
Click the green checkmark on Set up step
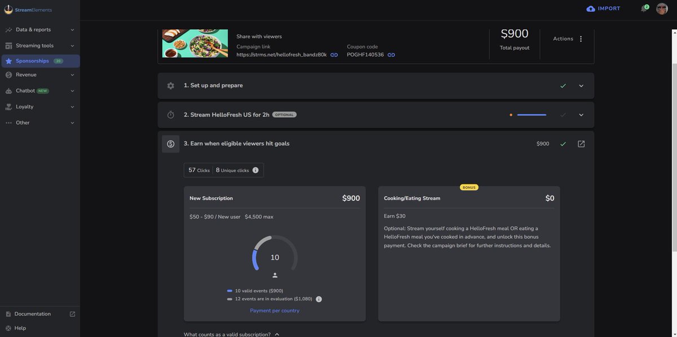(563, 86)
